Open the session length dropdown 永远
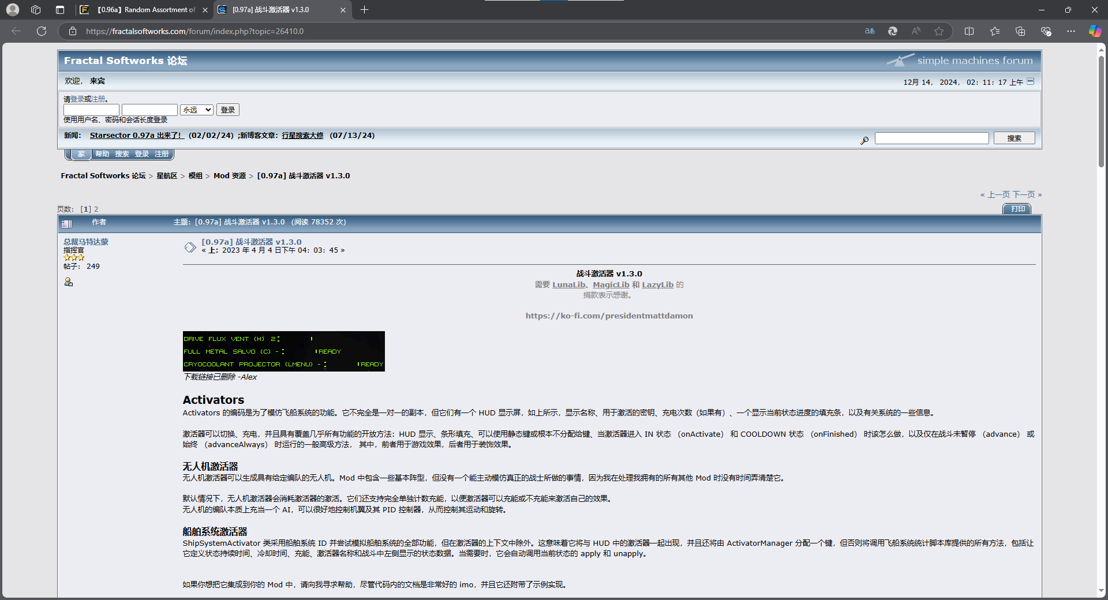The height and width of the screenshot is (600, 1108). [197, 110]
